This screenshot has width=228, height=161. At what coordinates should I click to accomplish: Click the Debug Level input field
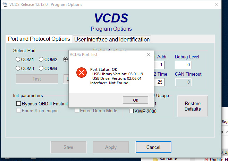(183, 65)
